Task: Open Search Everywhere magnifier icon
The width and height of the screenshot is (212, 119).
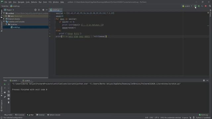Action: pos(210,6)
